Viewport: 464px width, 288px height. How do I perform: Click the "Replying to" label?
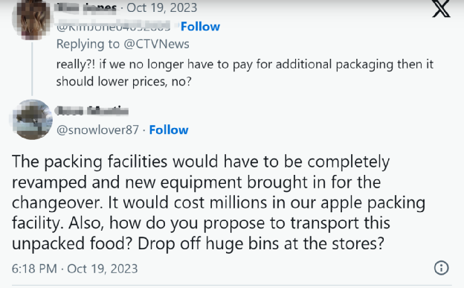88,44
